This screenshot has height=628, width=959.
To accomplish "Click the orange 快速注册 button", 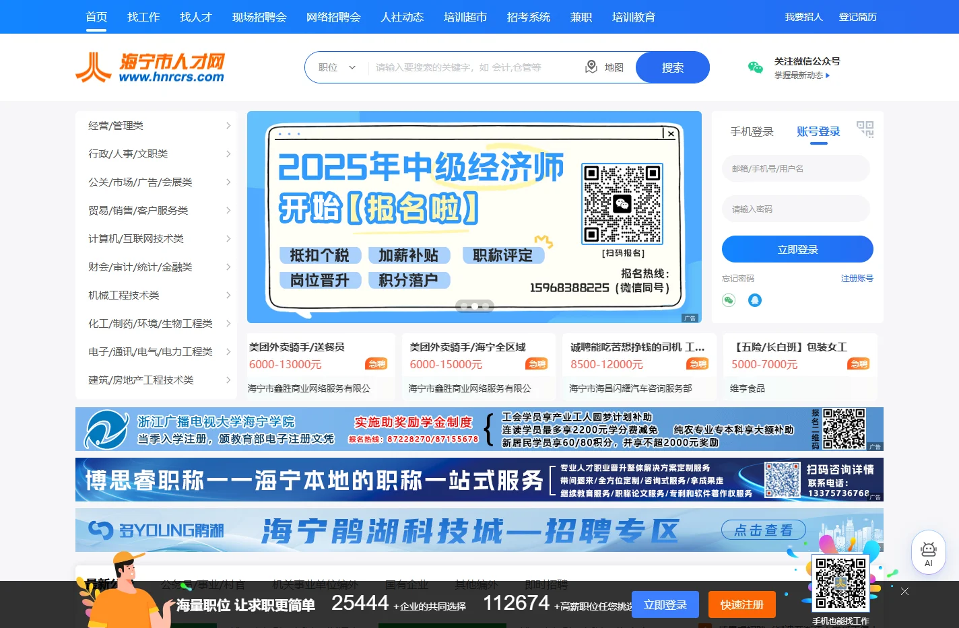I will coord(742,604).
